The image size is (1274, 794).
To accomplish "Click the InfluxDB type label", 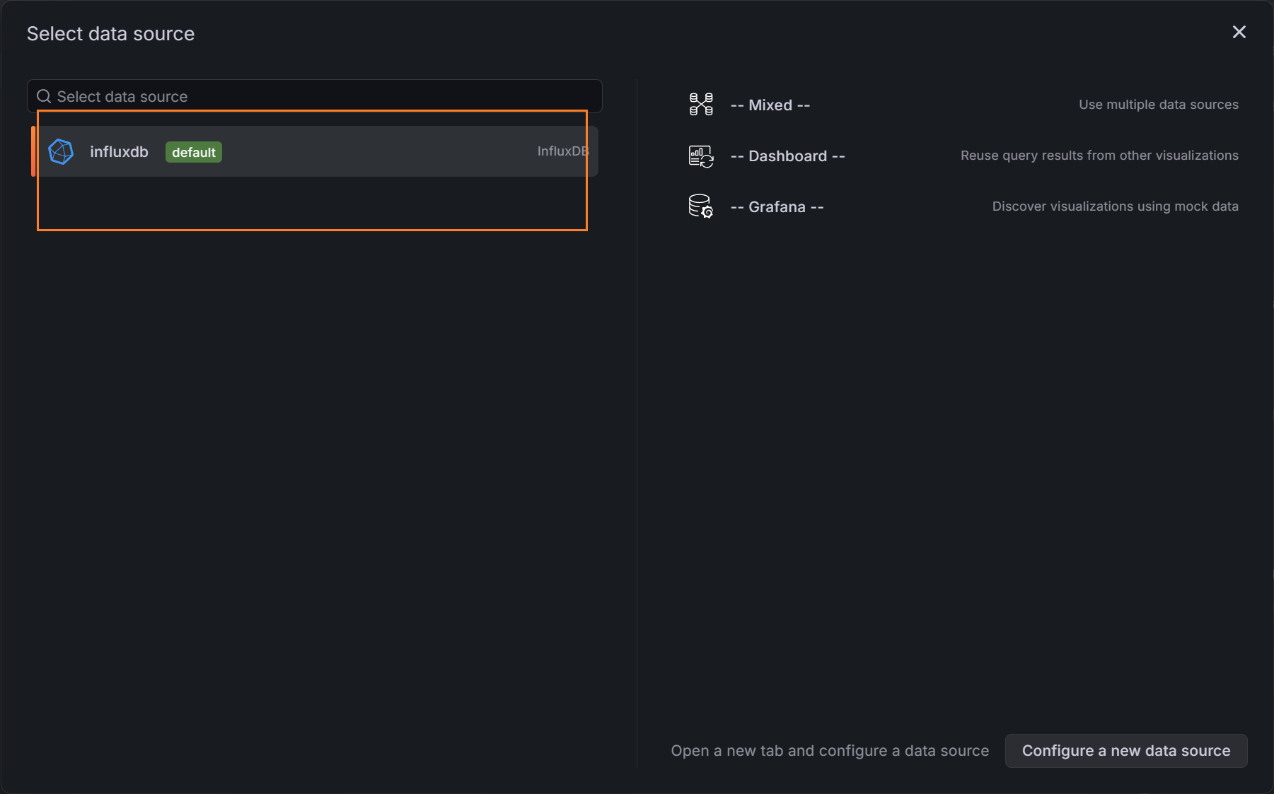I will 563,151.
